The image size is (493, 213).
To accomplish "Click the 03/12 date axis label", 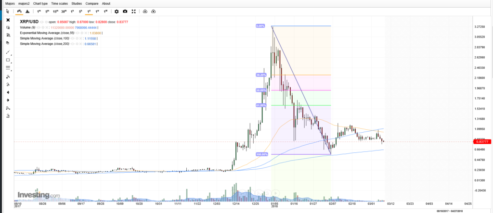I will 390,204.
